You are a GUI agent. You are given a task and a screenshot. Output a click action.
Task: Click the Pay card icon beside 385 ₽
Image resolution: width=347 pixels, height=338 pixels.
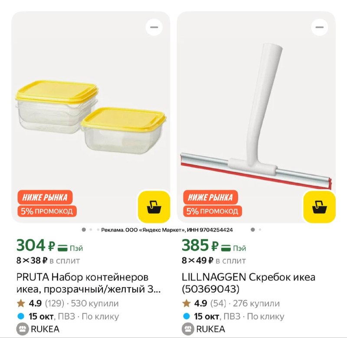point(226,248)
